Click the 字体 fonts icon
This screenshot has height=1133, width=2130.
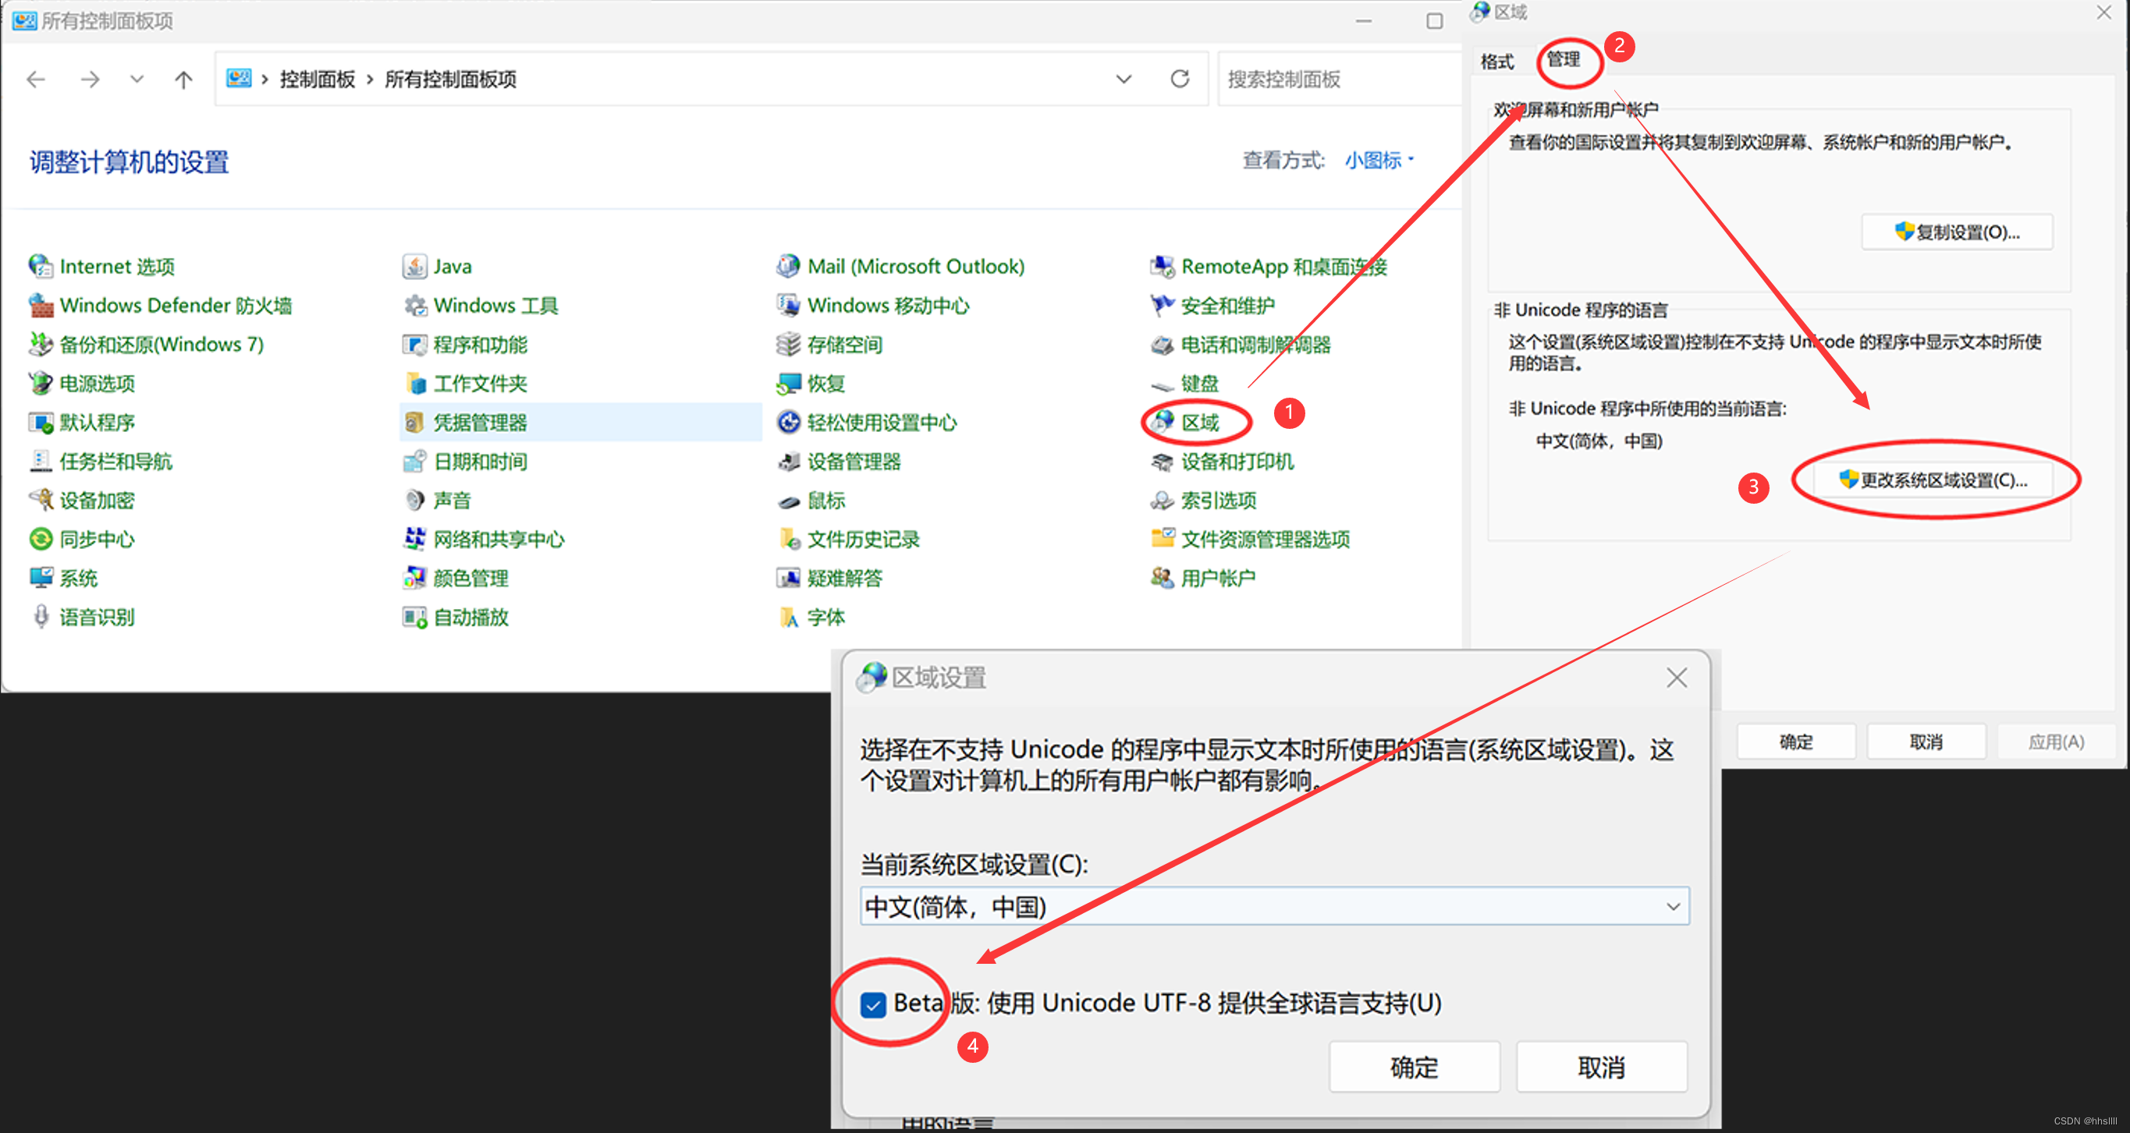(789, 618)
